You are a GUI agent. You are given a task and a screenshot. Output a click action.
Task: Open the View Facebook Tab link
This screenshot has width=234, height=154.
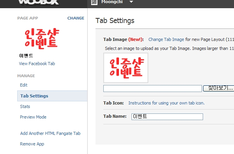coord(37,64)
